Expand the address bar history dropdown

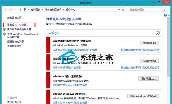coord(119,10)
